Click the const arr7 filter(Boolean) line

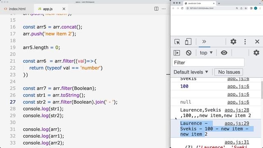click(x=60, y=88)
